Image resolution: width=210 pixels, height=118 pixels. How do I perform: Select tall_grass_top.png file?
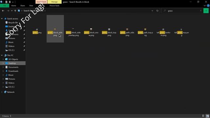181,32
